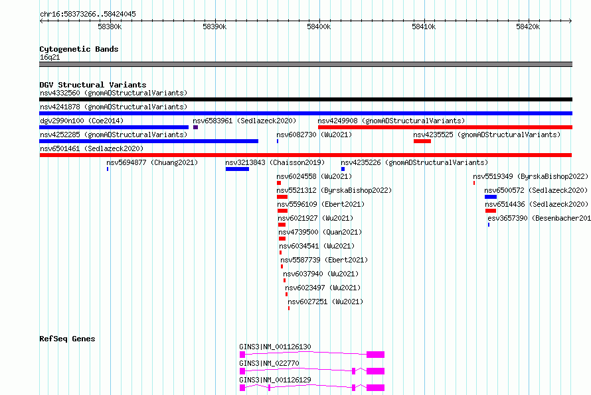Click the chr16:58373266..58424045 coordinate text
The height and width of the screenshot is (395, 591).
pyautogui.click(x=88, y=15)
